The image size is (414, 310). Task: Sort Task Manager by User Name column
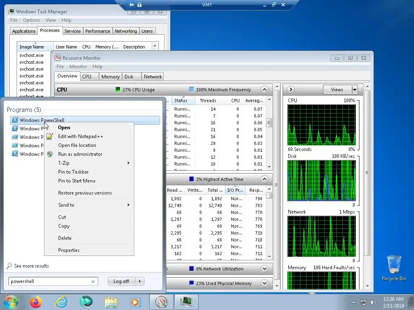(x=66, y=47)
